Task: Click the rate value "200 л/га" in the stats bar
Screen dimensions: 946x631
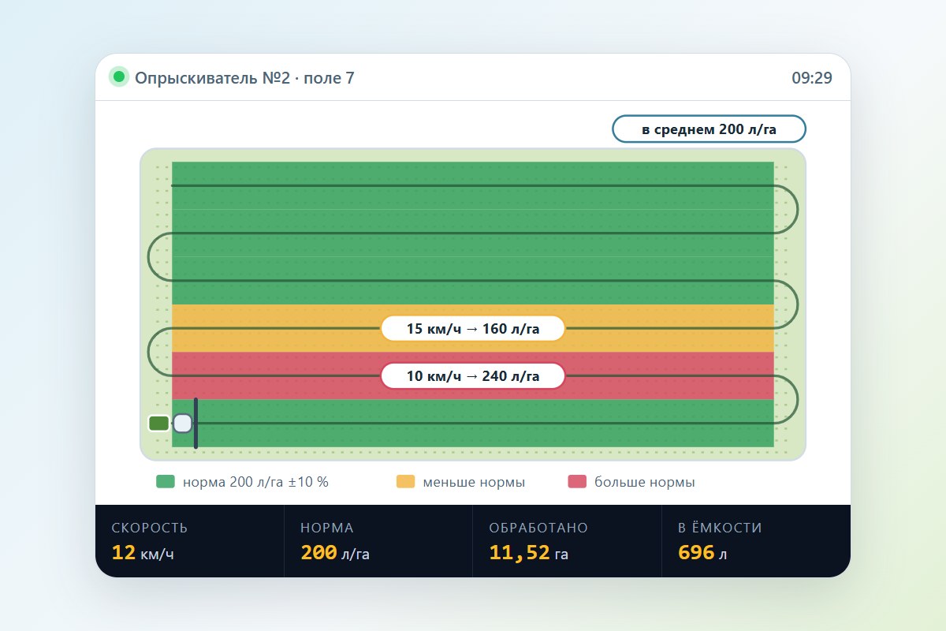Action: tap(335, 553)
